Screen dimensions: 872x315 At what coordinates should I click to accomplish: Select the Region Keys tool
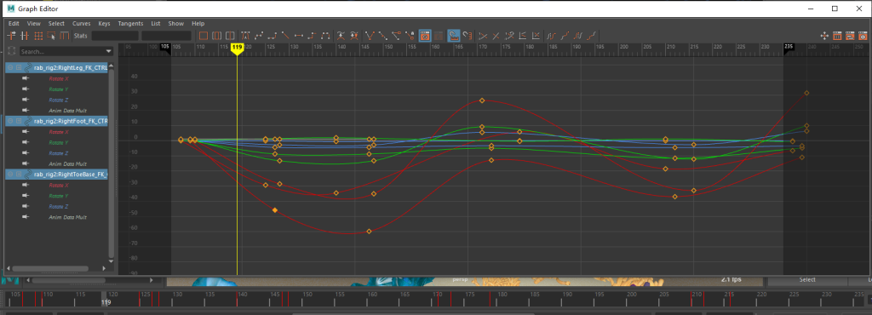[x=51, y=36]
